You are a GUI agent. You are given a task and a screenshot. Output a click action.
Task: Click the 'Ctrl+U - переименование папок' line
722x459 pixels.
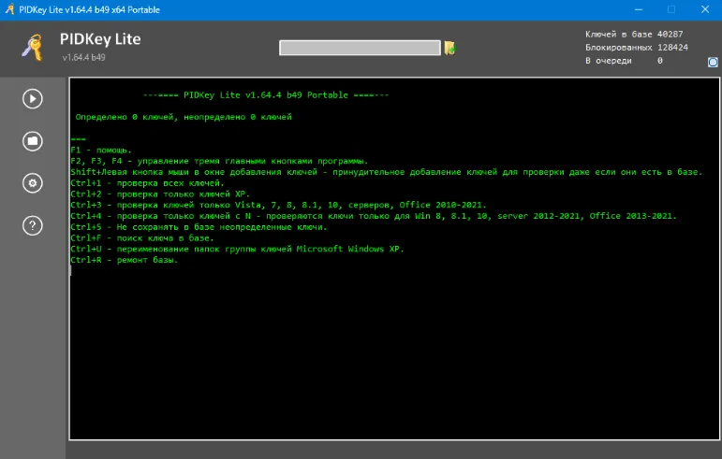coord(237,250)
